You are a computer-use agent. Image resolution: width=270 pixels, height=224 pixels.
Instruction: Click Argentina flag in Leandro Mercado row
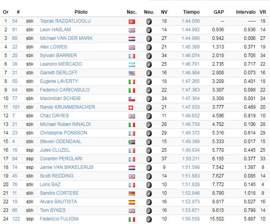tap(131, 65)
